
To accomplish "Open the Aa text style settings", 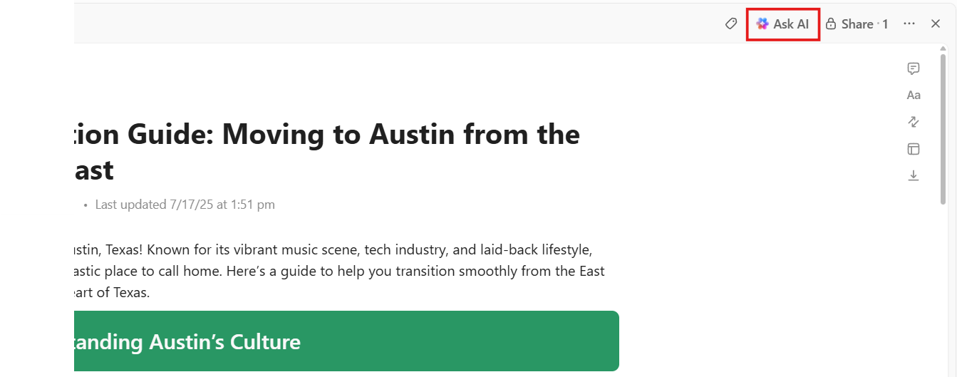I will (914, 95).
